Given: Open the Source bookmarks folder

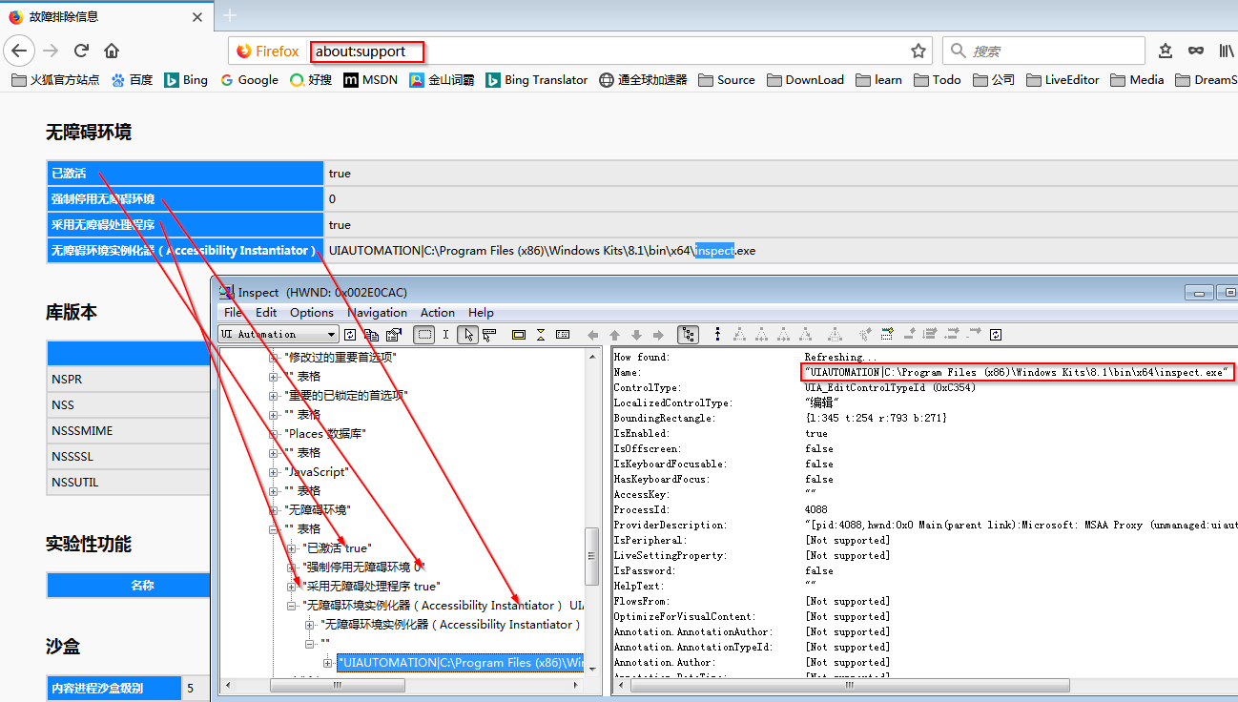Looking at the screenshot, I should coord(726,79).
